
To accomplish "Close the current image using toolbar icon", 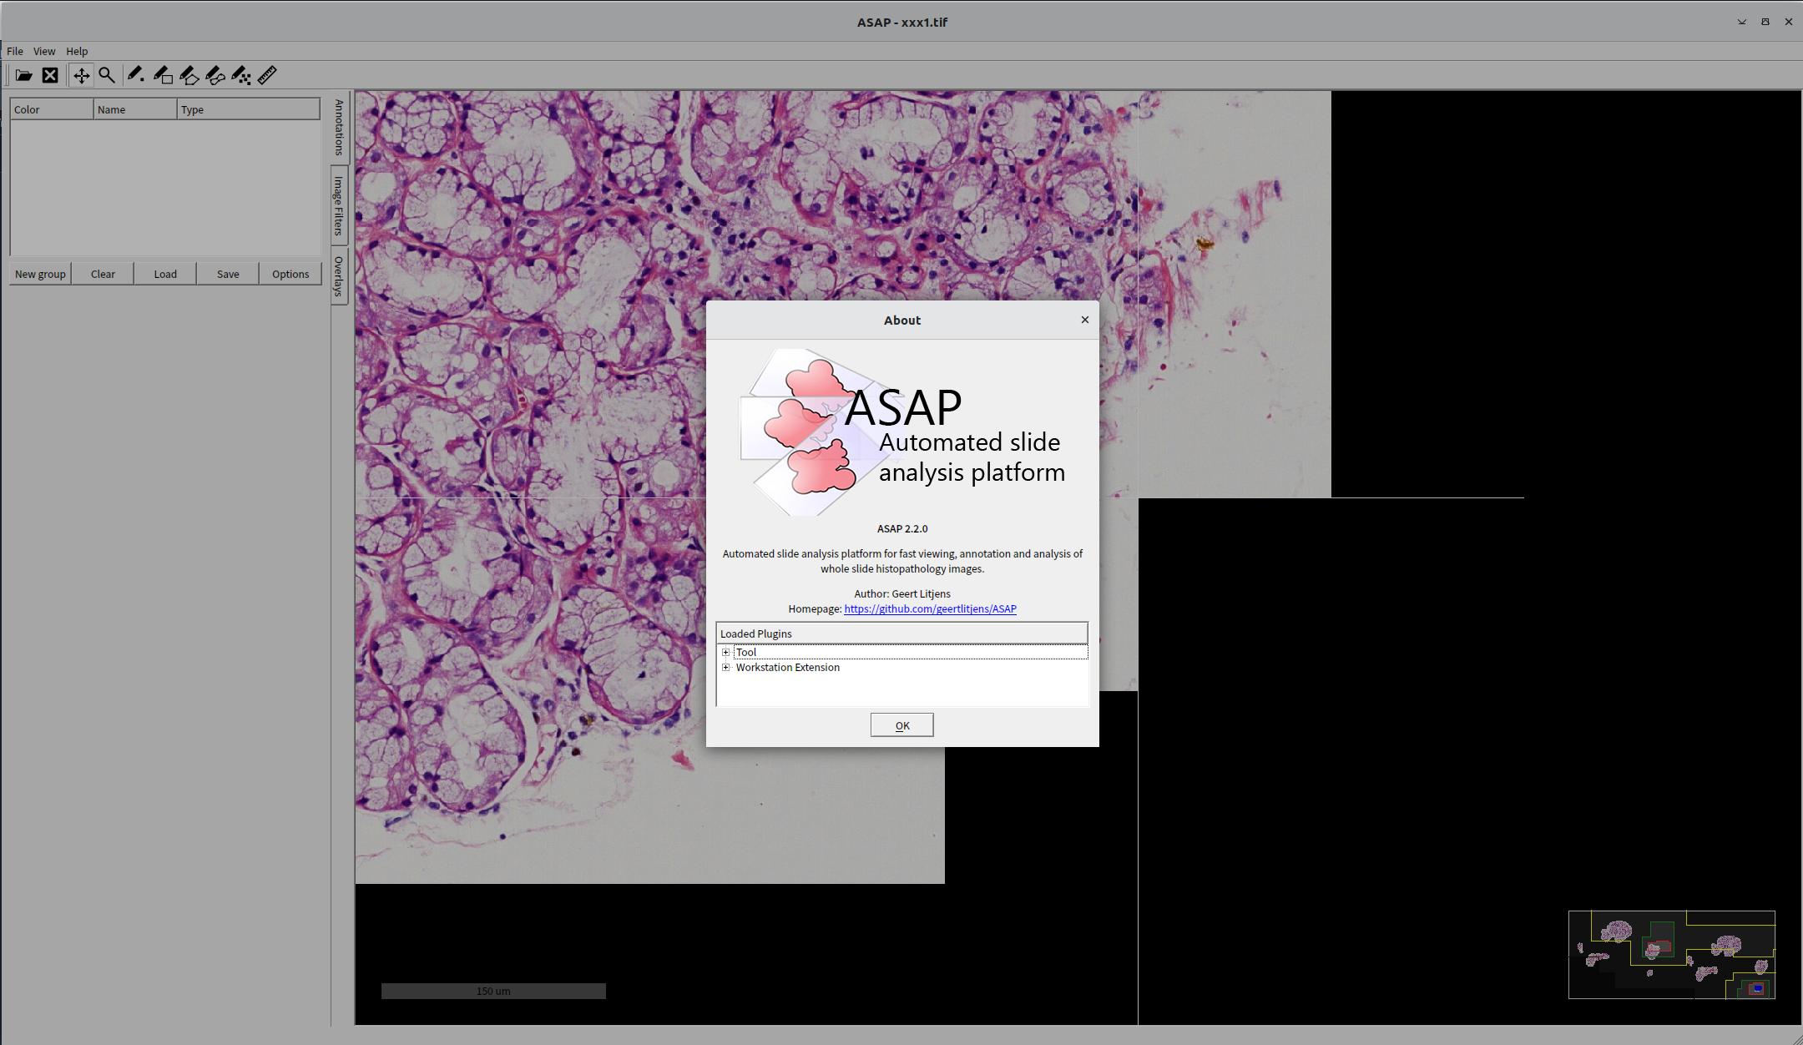I will [50, 75].
